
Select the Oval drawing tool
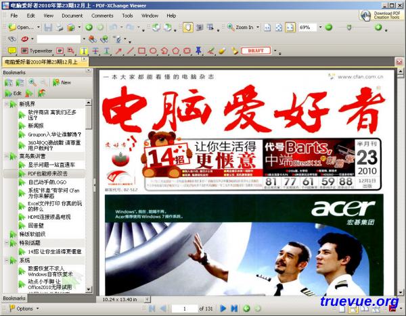point(153,51)
